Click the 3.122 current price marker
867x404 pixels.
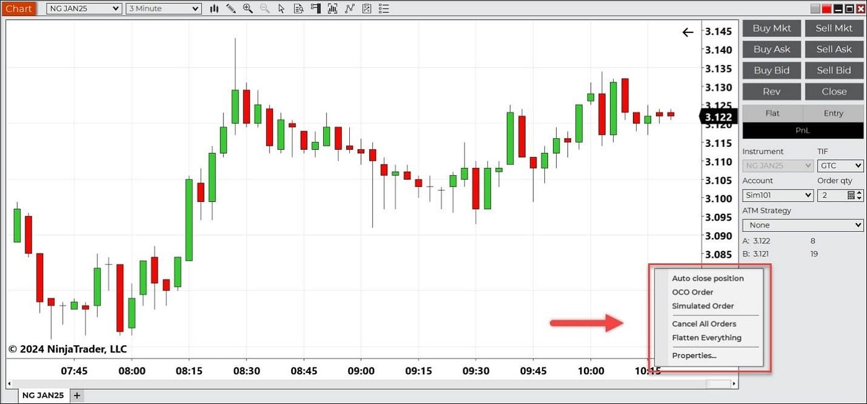click(x=717, y=116)
